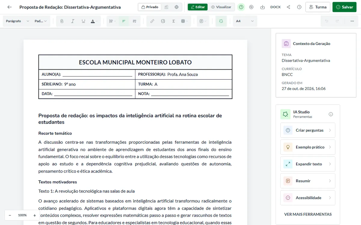Expand chevron on Resumir row

[330, 181]
